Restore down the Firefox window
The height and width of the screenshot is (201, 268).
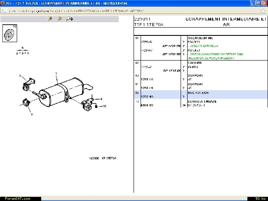coord(258,3)
